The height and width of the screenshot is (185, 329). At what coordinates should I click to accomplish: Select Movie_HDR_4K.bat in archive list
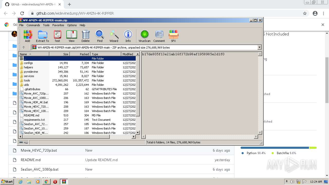tap(77, 102)
